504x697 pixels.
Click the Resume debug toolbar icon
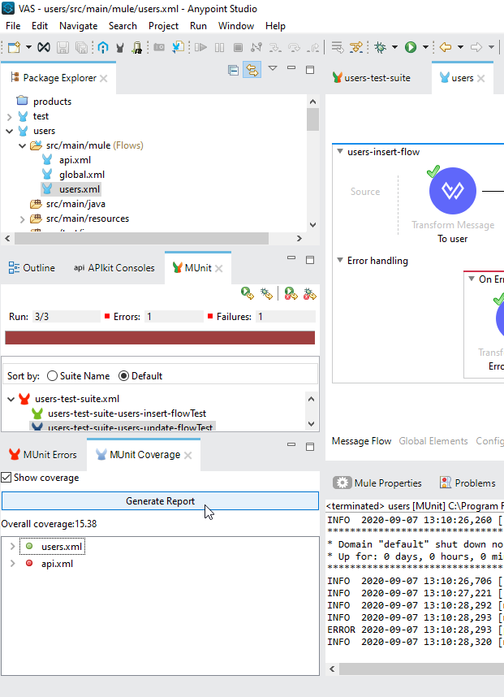point(200,47)
